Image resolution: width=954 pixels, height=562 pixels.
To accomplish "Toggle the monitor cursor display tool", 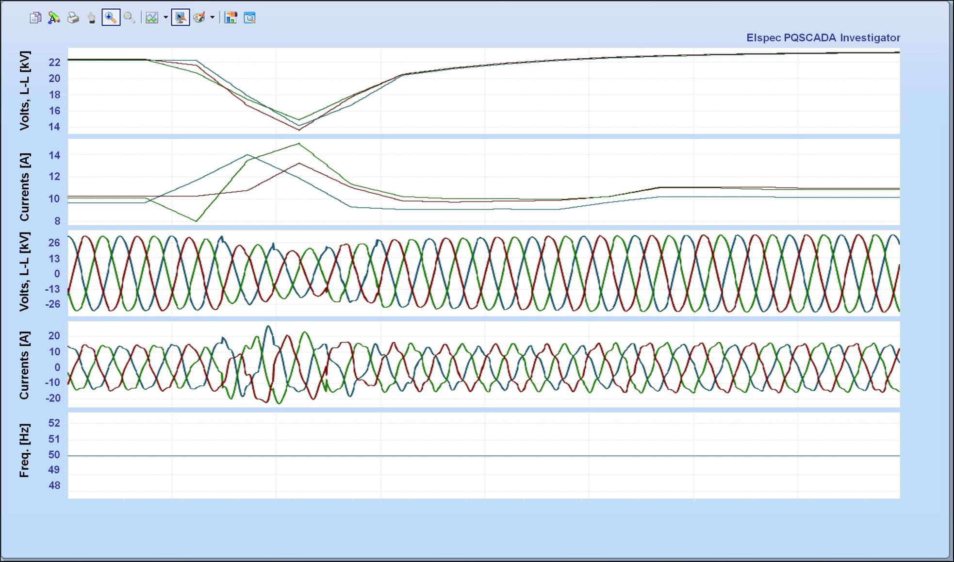I will (x=181, y=18).
